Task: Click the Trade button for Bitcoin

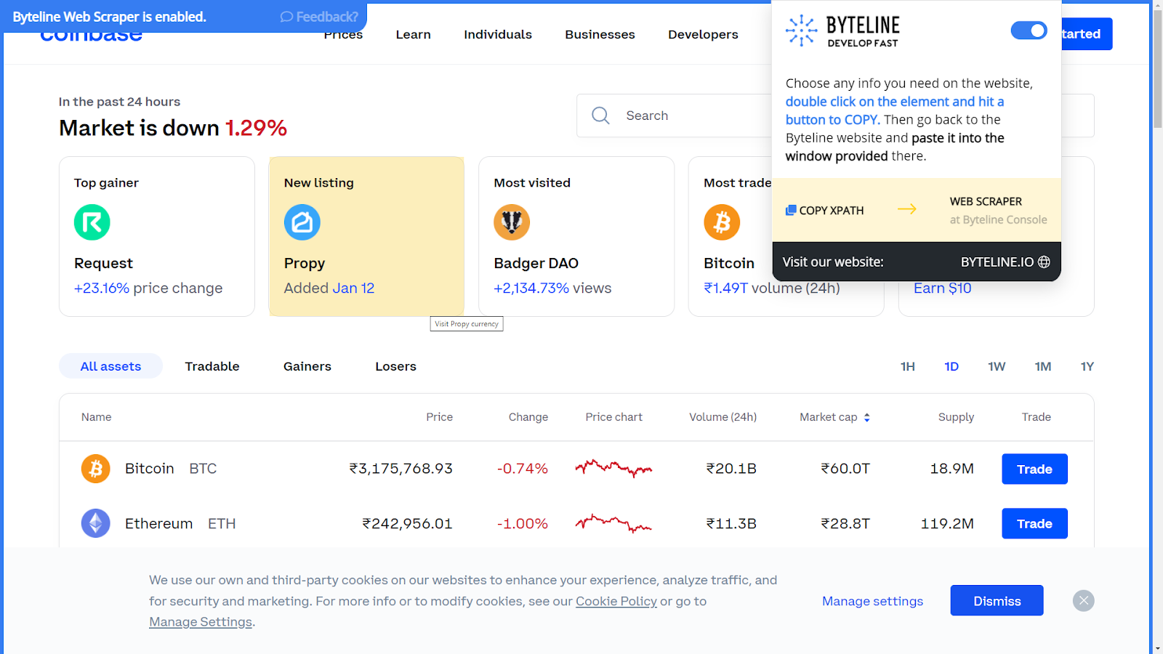Action: [x=1035, y=469]
